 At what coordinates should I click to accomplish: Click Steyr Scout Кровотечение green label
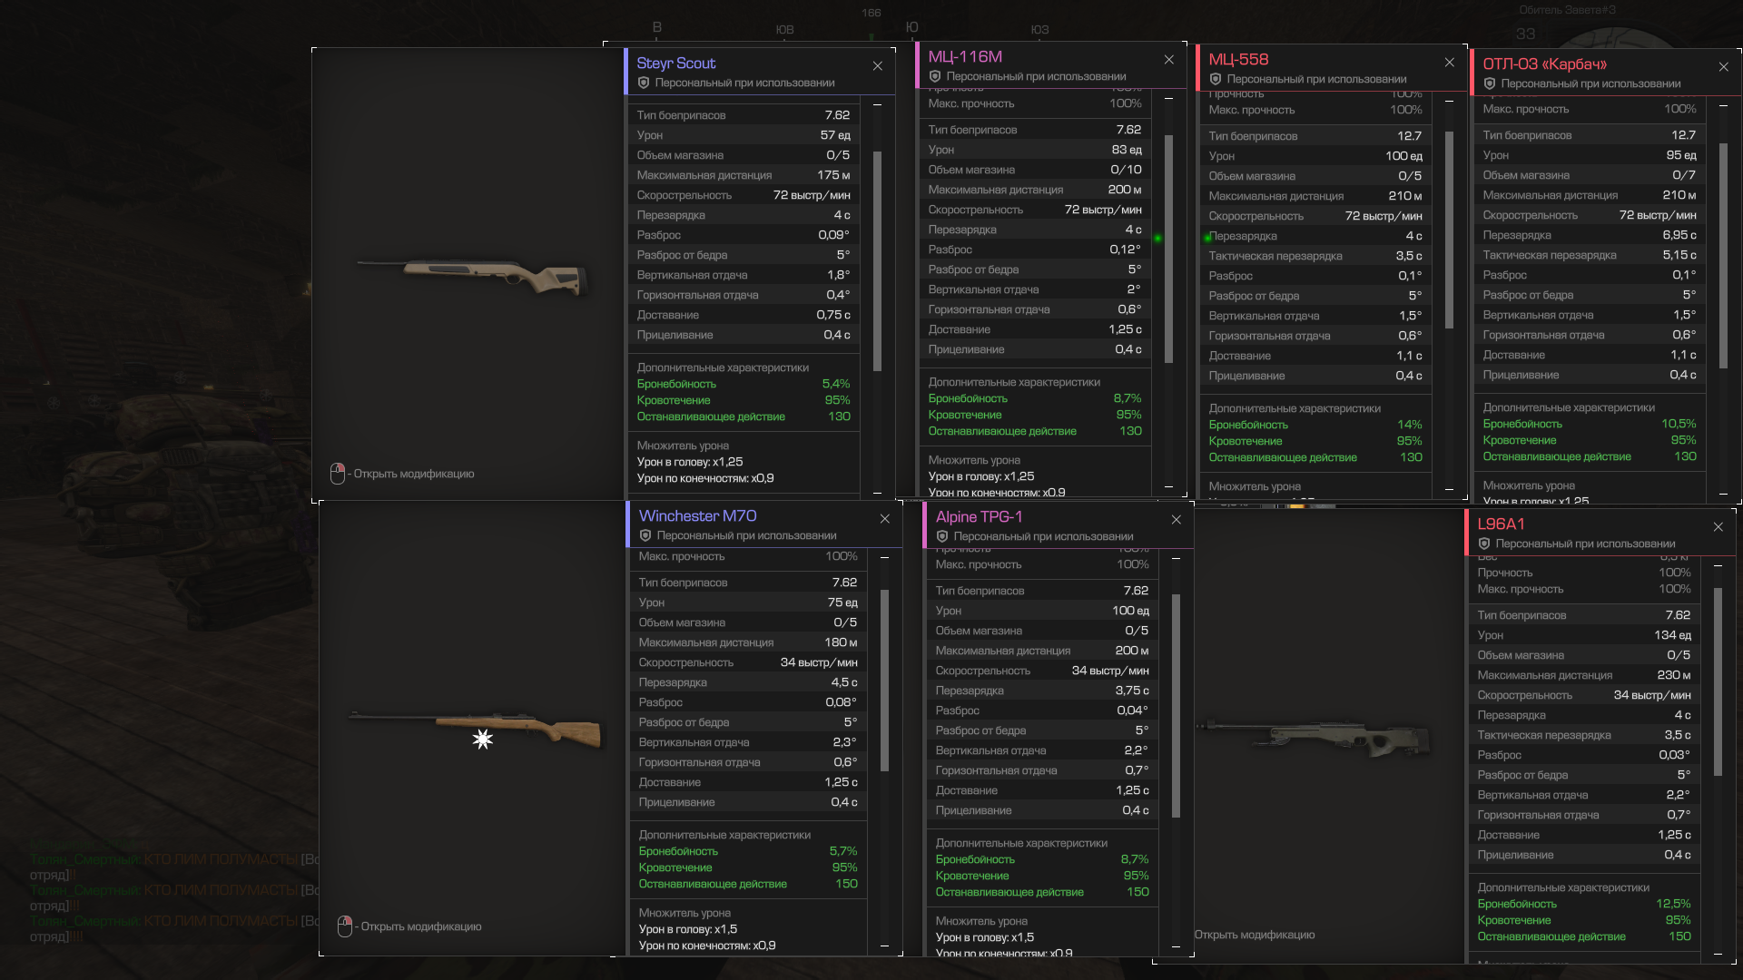(674, 400)
